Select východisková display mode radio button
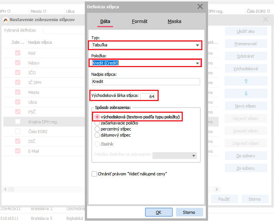274x221 pixels. pyautogui.click(x=97, y=117)
